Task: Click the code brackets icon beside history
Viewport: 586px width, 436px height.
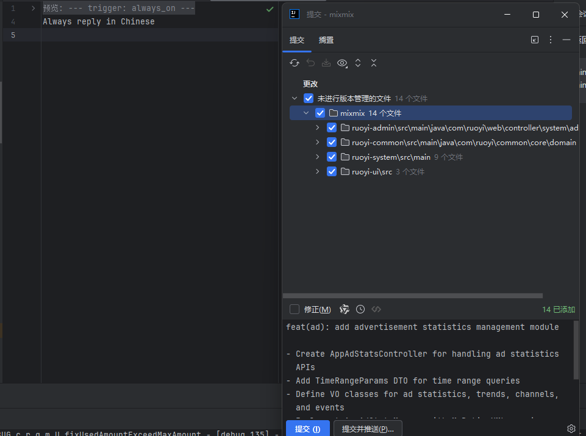Action: (x=376, y=309)
